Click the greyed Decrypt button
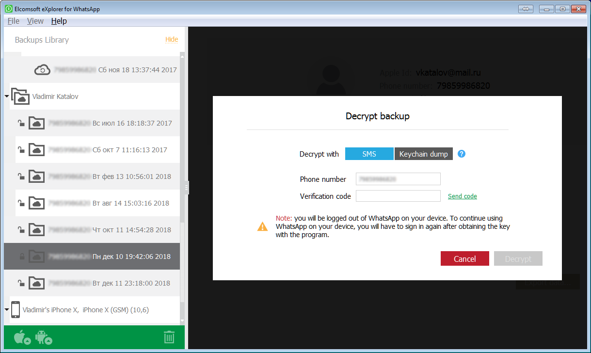This screenshot has width=591, height=353. click(518, 259)
